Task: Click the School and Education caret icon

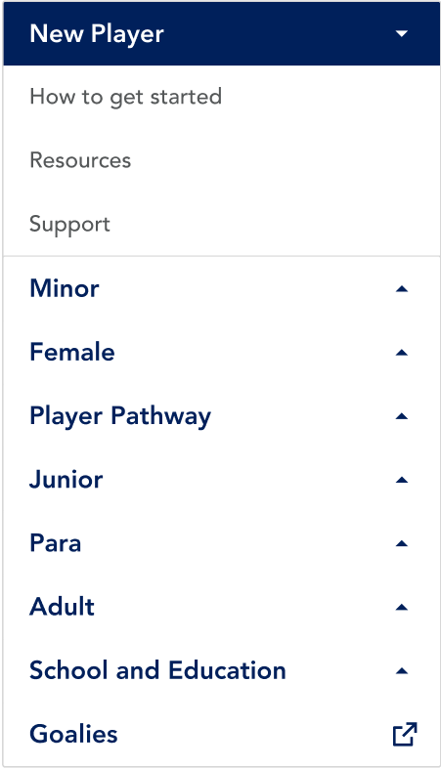Action: tap(402, 670)
